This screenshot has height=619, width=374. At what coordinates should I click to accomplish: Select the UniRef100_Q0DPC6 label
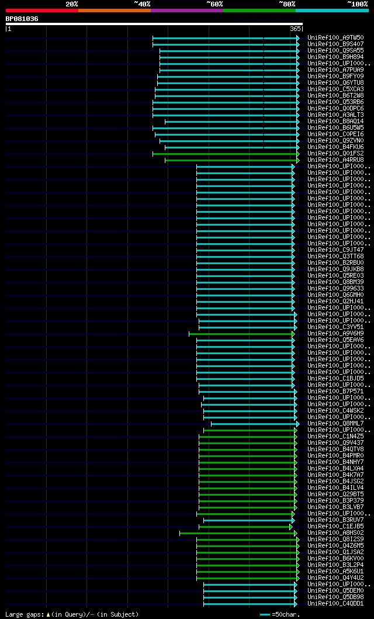[x=336, y=109]
